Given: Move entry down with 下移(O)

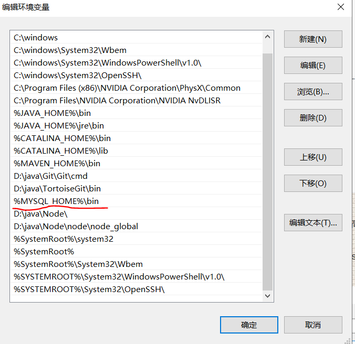Looking at the screenshot, I should [x=313, y=184].
